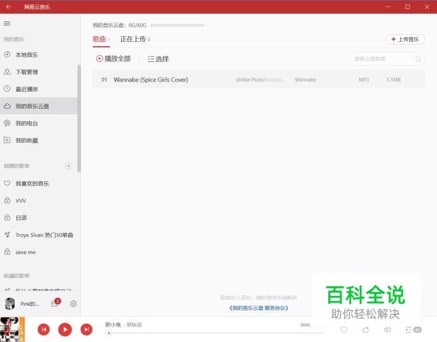Switch to the 歌曲 tab

tap(101, 39)
